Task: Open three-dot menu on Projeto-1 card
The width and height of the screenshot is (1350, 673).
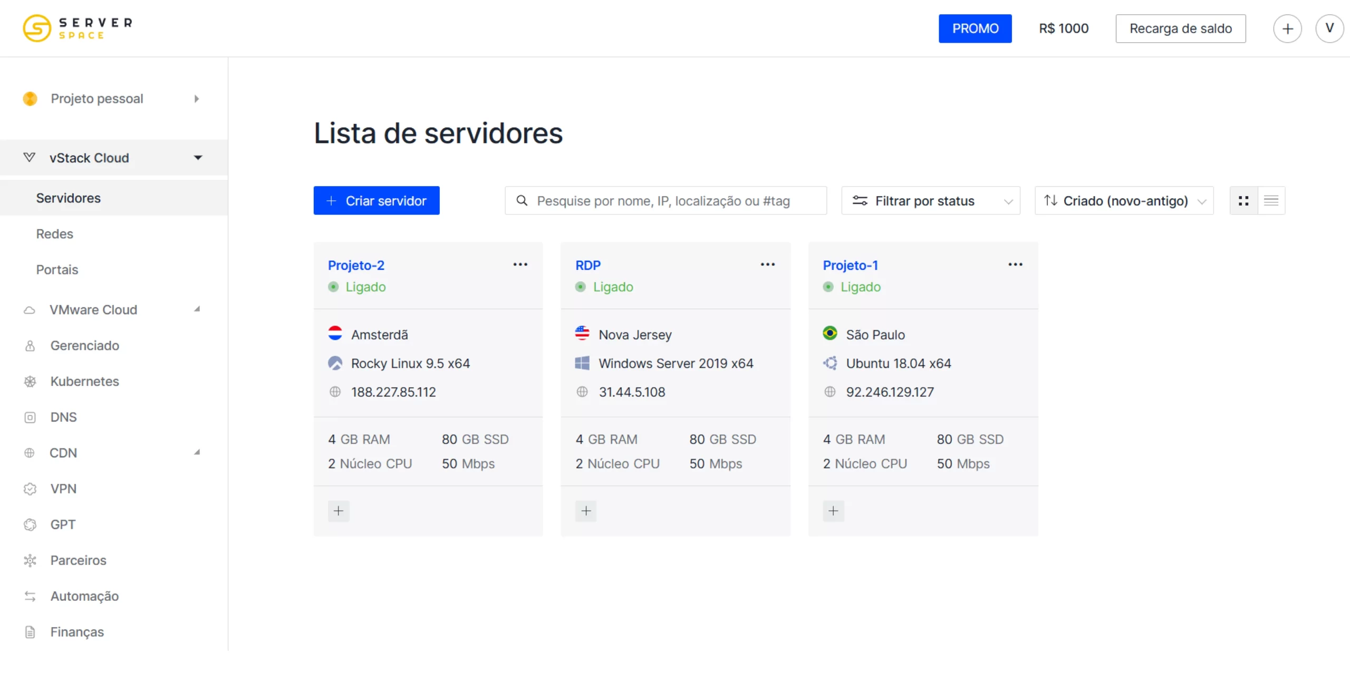Action: tap(1015, 265)
